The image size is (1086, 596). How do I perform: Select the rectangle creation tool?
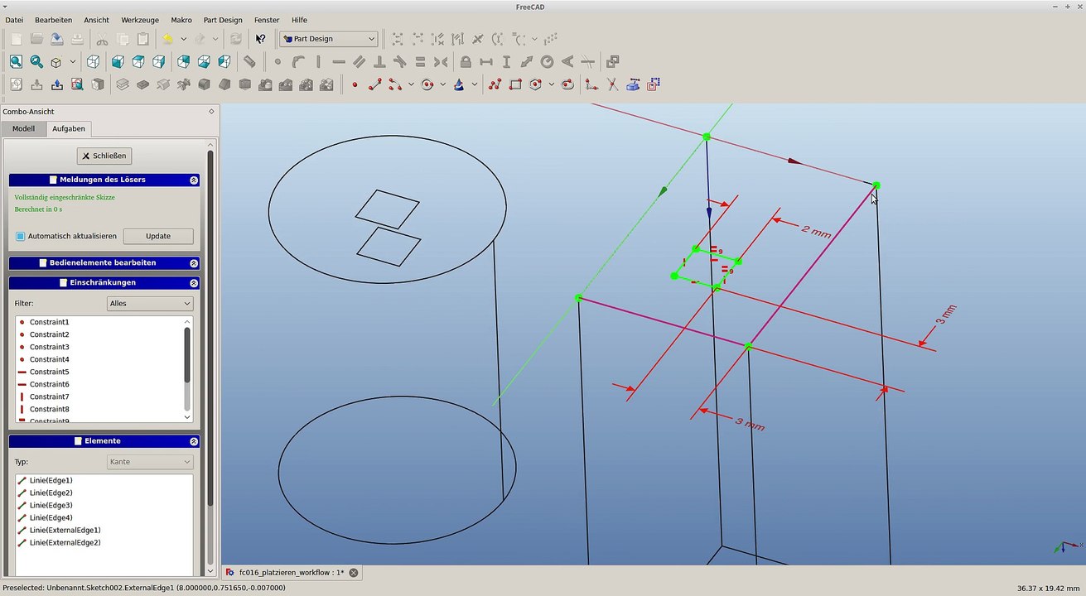(515, 84)
